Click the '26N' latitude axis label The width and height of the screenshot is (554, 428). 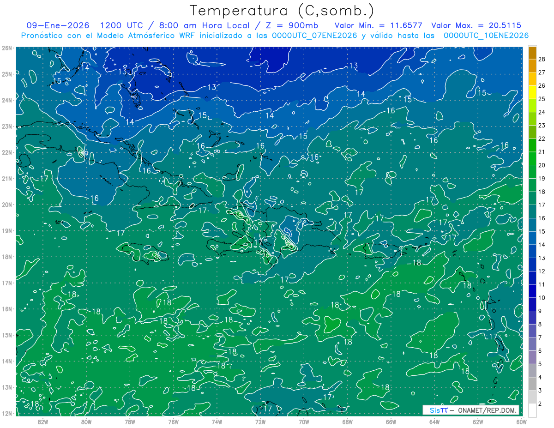[x=6, y=48]
